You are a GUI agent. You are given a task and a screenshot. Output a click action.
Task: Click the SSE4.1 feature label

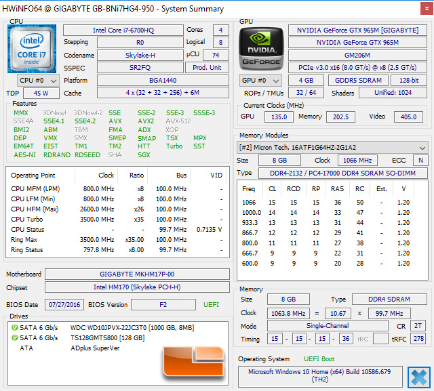(x=54, y=121)
